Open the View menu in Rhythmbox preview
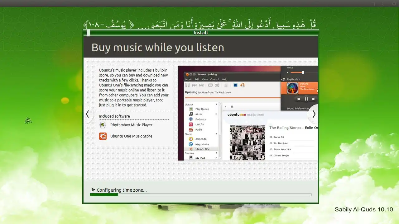This screenshot has width=399, height=224. [x=205, y=79]
